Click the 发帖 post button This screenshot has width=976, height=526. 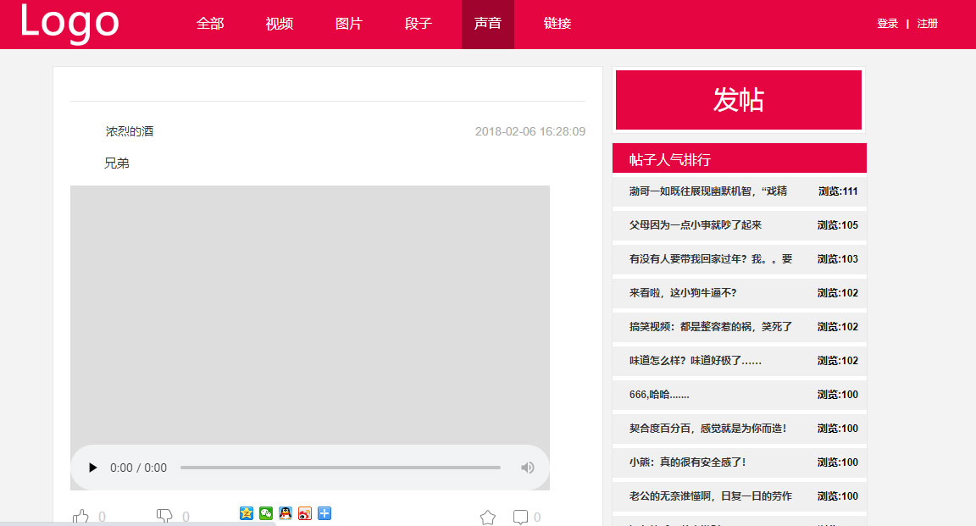(x=738, y=100)
